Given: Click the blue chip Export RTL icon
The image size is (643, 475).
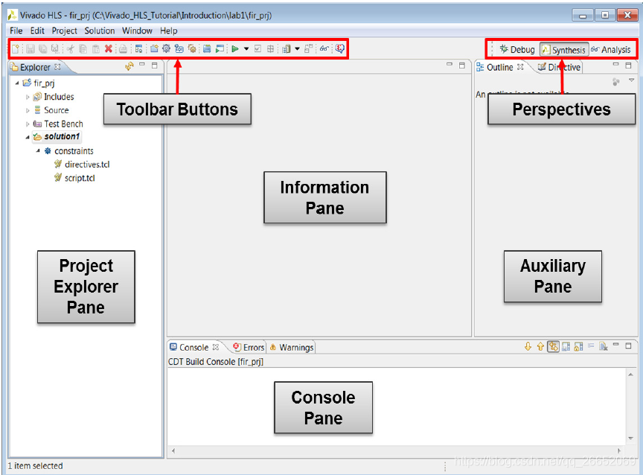Looking at the screenshot, I should (207, 49).
